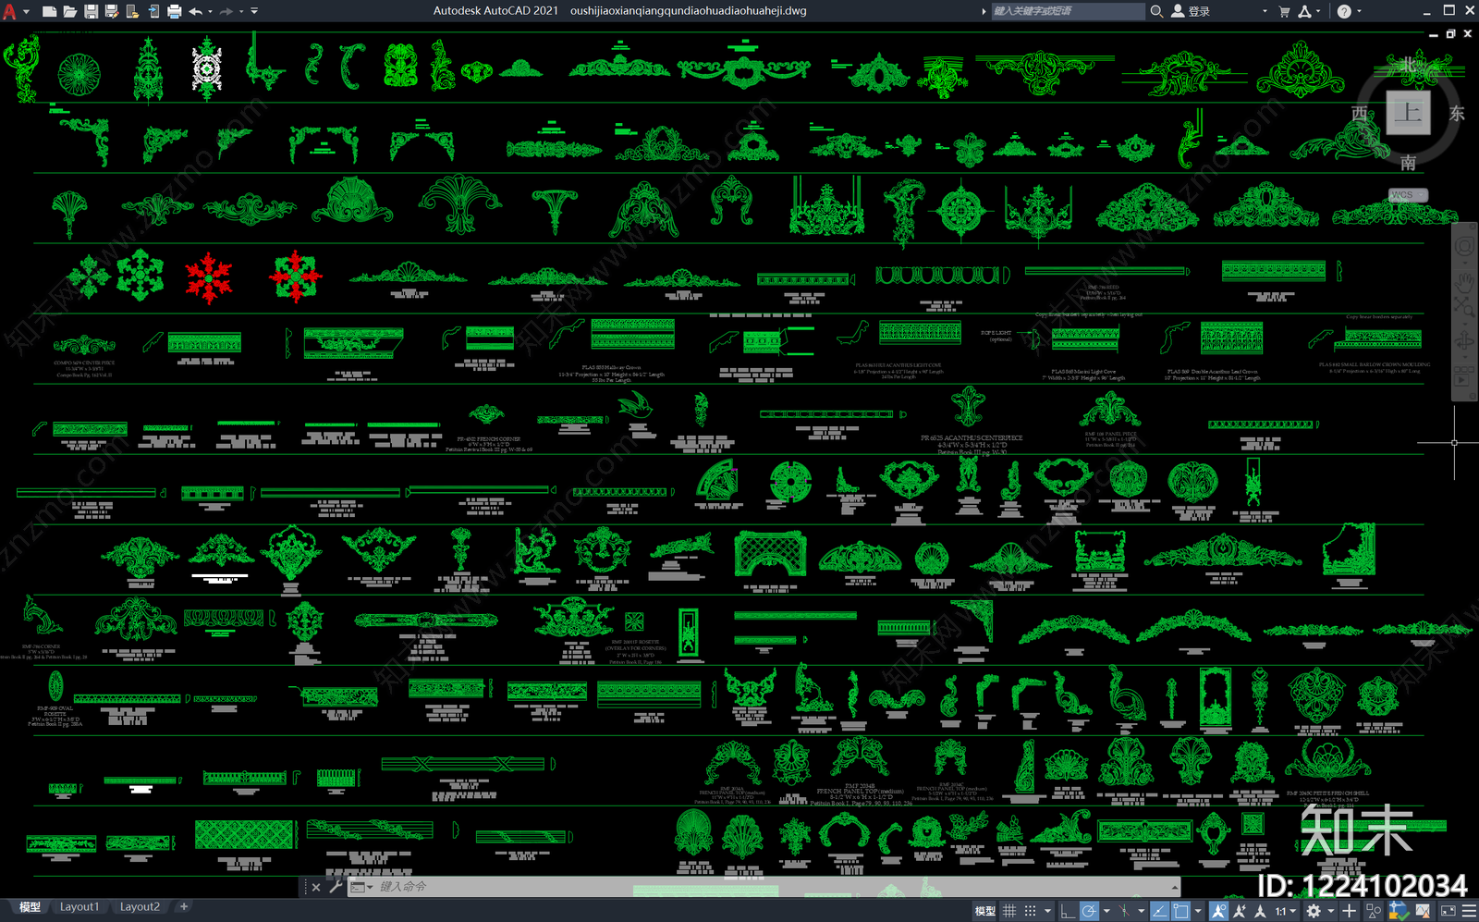Click the Save As icon
The height and width of the screenshot is (922, 1479).
[x=112, y=11]
